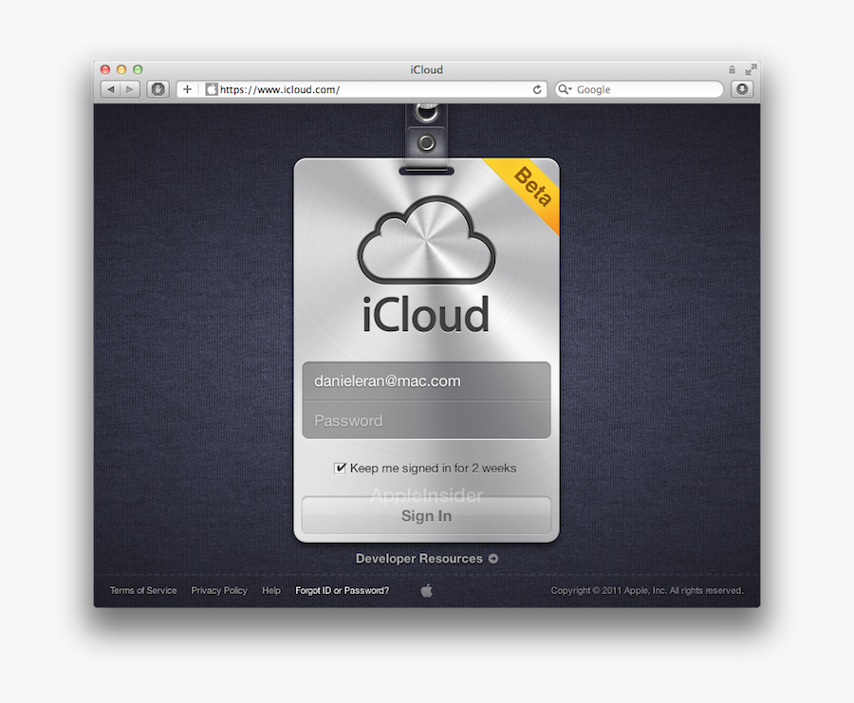Click the icloud.com URL address bar
The width and height of the screenshot is (854, 703).
[x=370, y=89]
